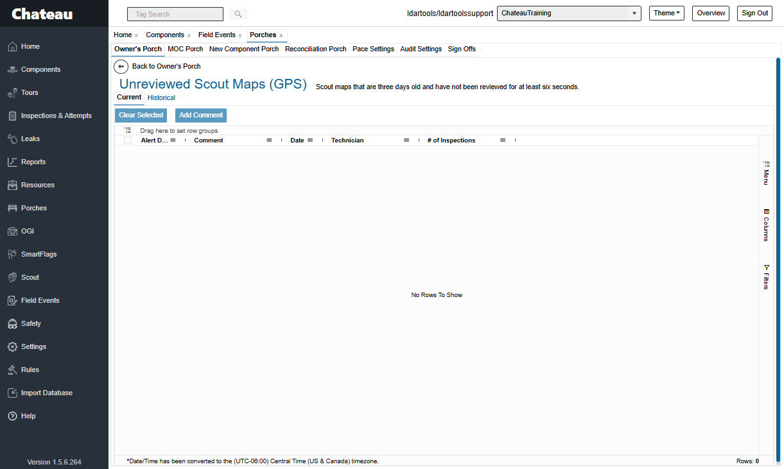The height and width of the screenshot is (469, 784).
Task: Switch to the Field Events tab
Action: (217, 35)
